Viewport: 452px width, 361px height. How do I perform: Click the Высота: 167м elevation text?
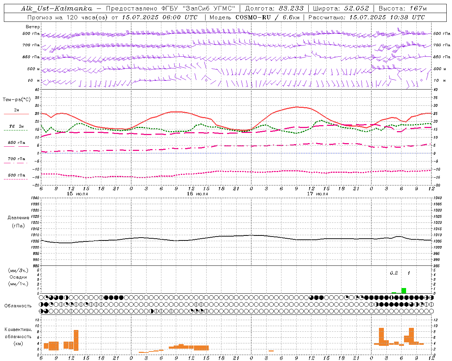(x=403, y=8)
